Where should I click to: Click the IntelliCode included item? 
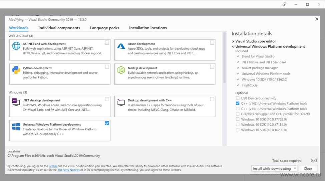click(x=249, y=85)
